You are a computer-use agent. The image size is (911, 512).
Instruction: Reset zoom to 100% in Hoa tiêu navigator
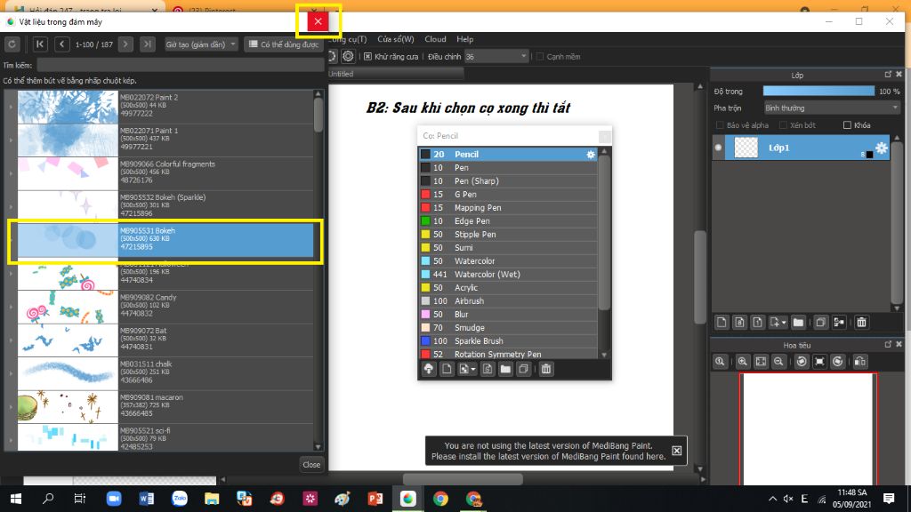[720, 361]
